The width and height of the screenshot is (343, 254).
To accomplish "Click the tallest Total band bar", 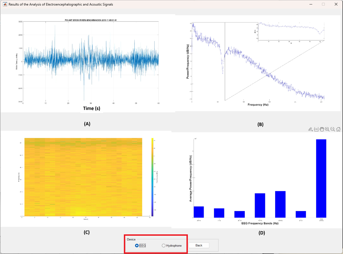I will [x=321, y=178].
